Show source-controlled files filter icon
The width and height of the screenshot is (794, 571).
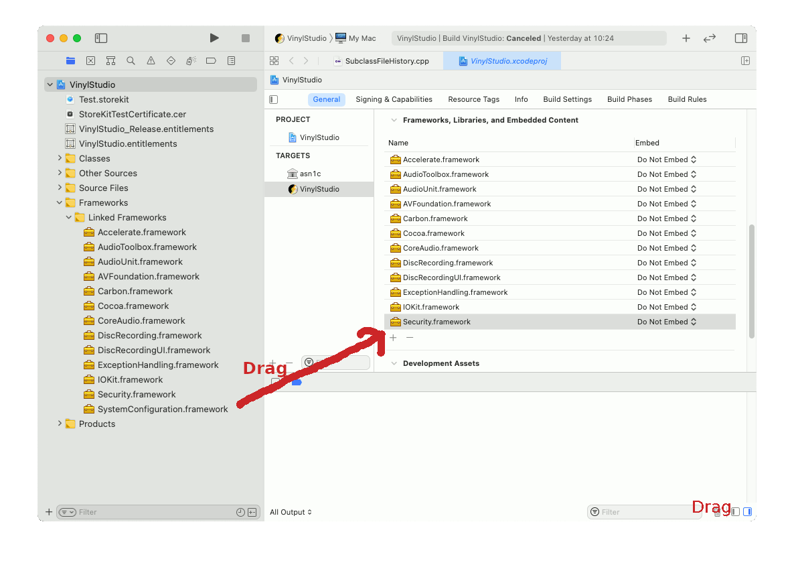[x=252, y=512]
